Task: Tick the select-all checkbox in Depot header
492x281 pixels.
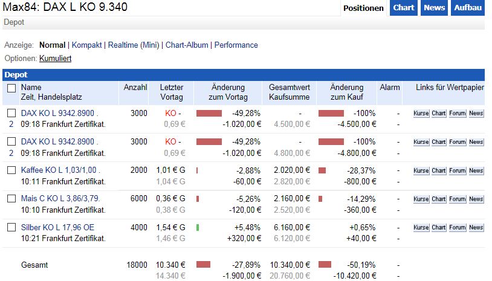Action: [x=11, y=88]
